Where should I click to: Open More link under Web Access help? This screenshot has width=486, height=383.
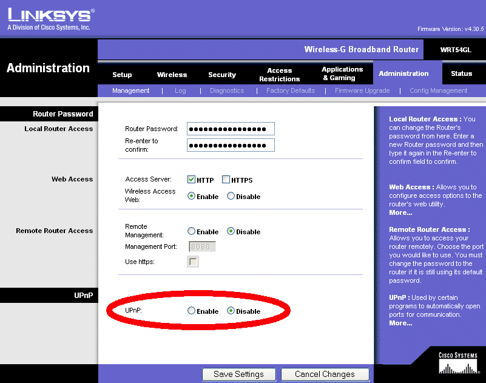400,212
